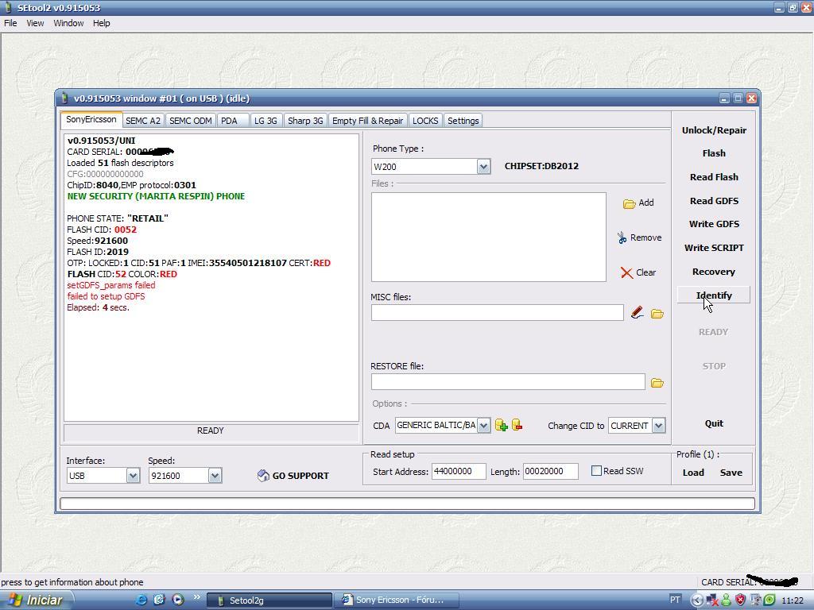Click the GO SUPPORT icon

(263, 476)
